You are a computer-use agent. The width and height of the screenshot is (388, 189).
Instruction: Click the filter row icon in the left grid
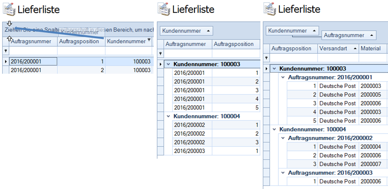(5, 51)
